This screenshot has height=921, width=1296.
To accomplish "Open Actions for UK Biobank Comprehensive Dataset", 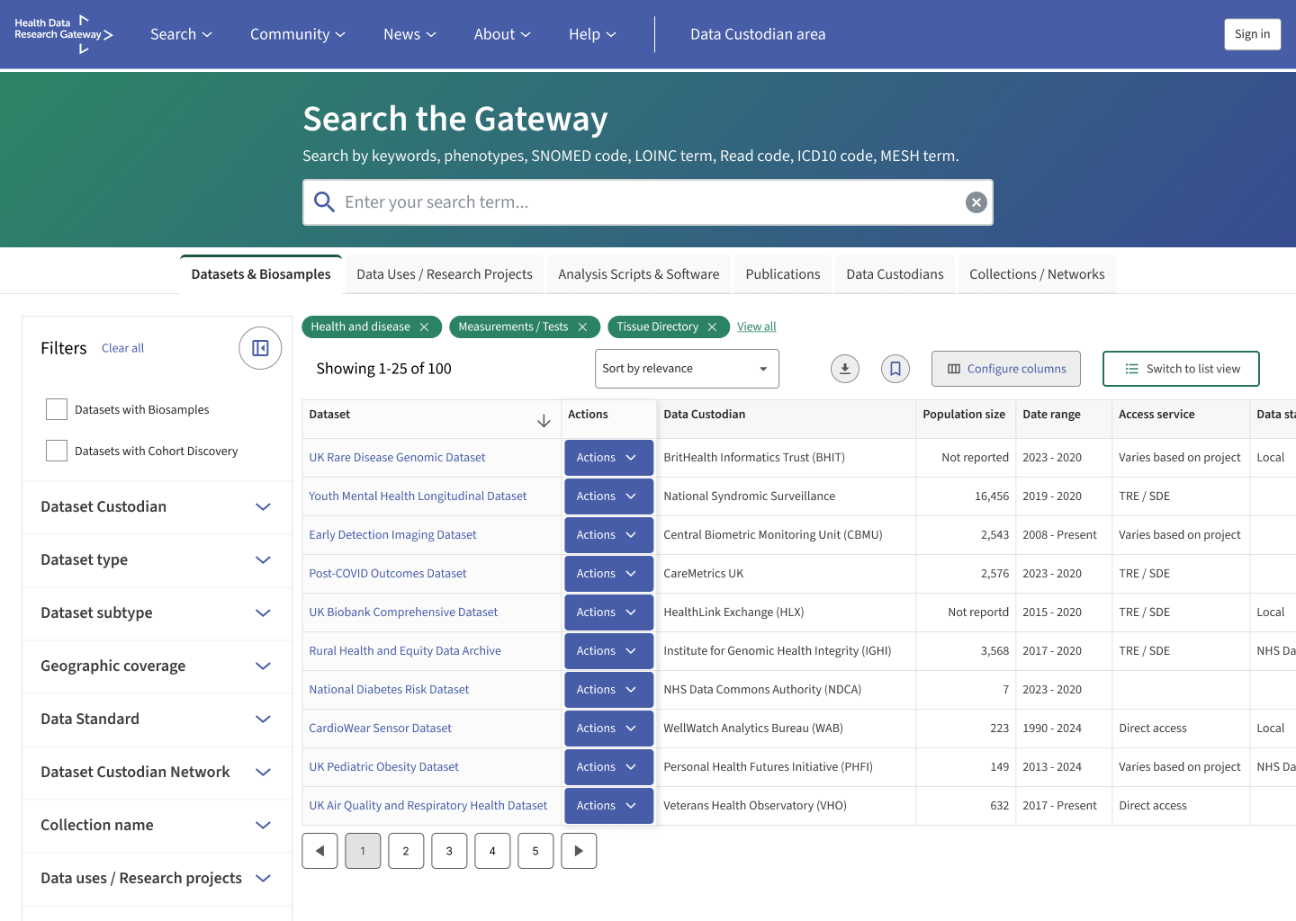I will tap(608, 613).
